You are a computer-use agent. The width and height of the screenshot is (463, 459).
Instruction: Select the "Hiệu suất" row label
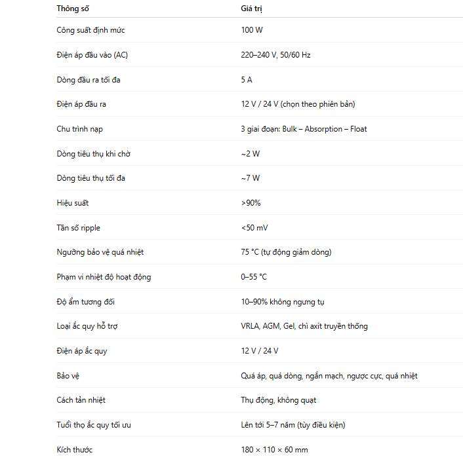pyautogui.click(x=72, y=203)
